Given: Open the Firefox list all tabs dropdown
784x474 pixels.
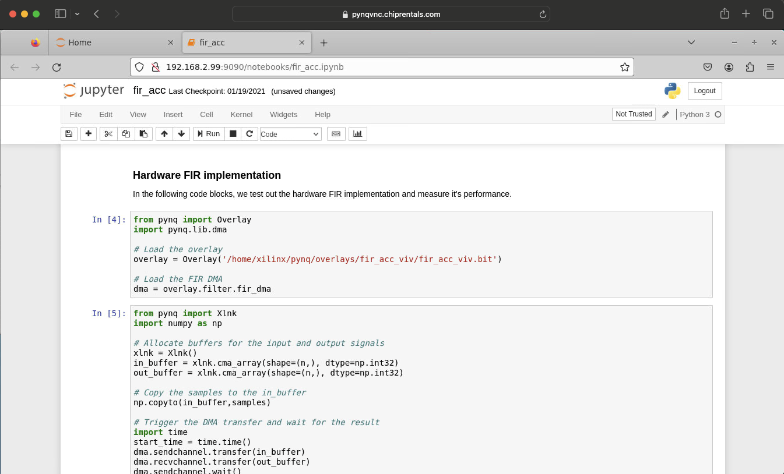Looking at the screenshot, I should click(x=691, y=43).
